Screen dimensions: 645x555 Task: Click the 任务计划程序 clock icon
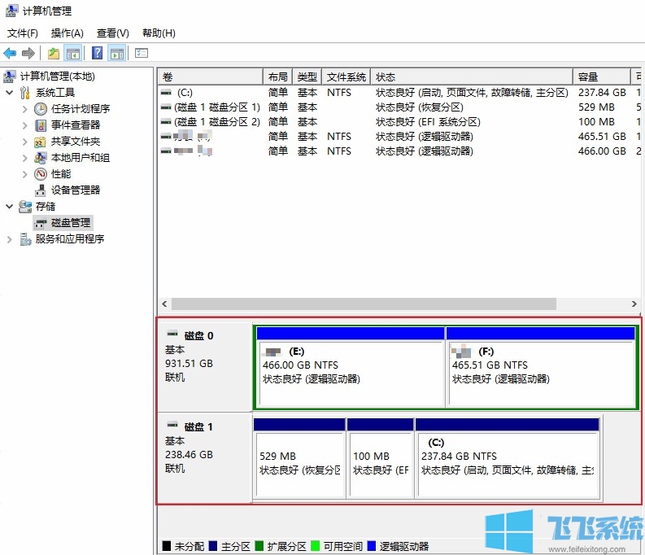pos(41,108)
